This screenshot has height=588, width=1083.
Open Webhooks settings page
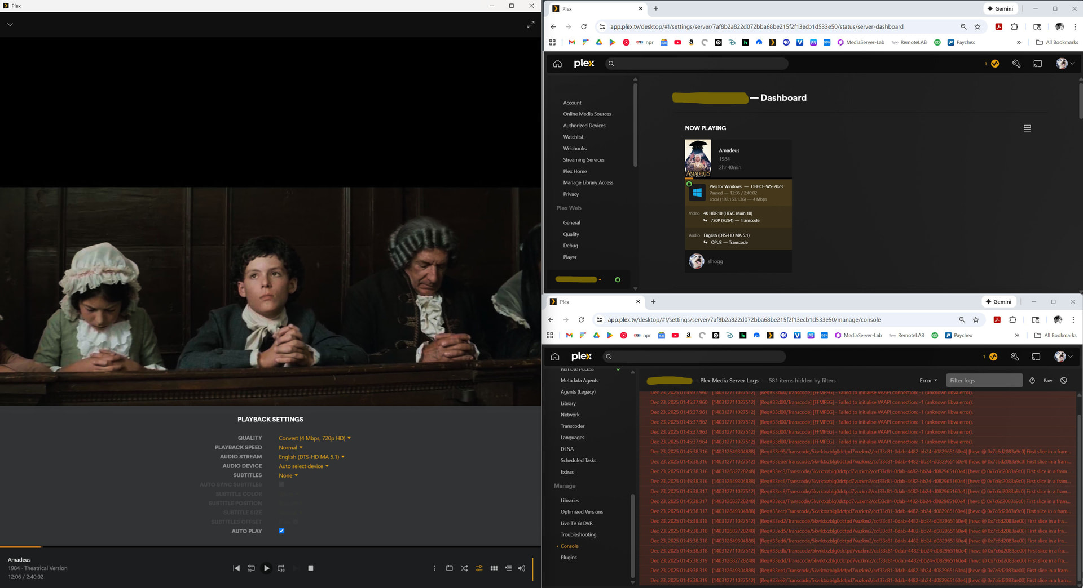(575, 149)
